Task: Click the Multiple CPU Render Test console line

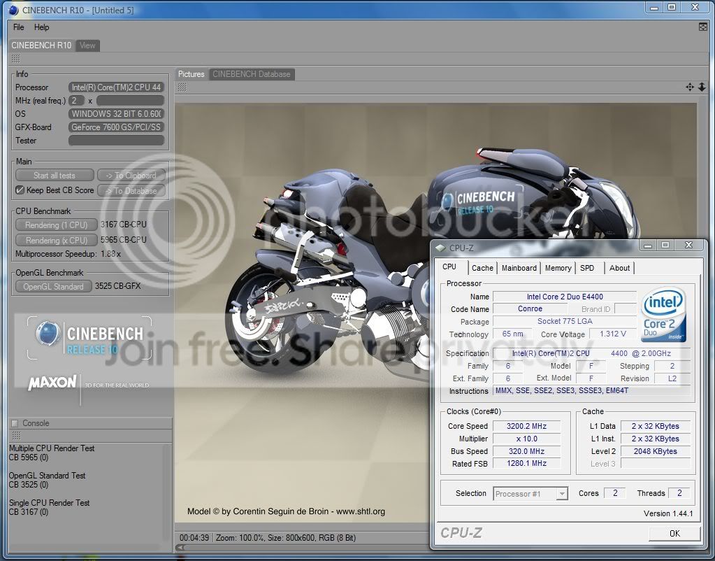Action: pyautogui.click(x=52, y=448)
